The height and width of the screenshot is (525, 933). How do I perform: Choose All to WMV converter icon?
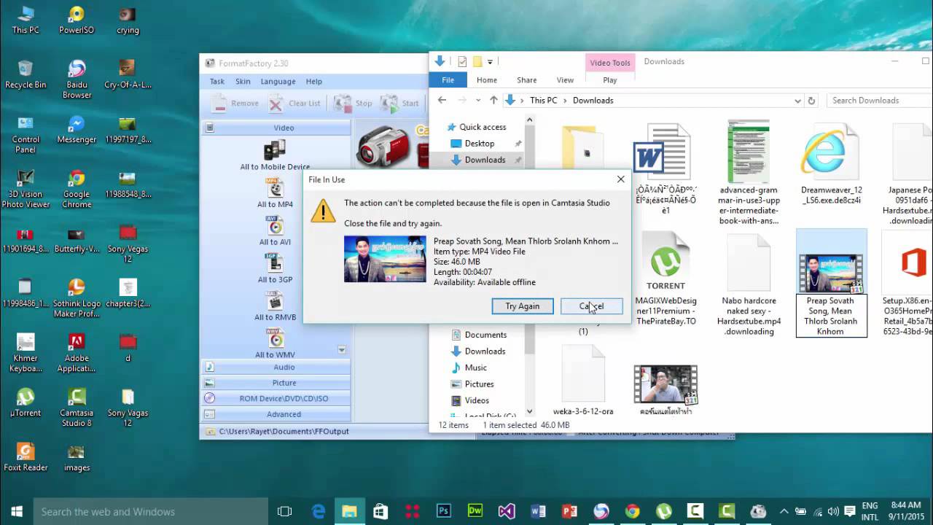(x=275, y=343)
